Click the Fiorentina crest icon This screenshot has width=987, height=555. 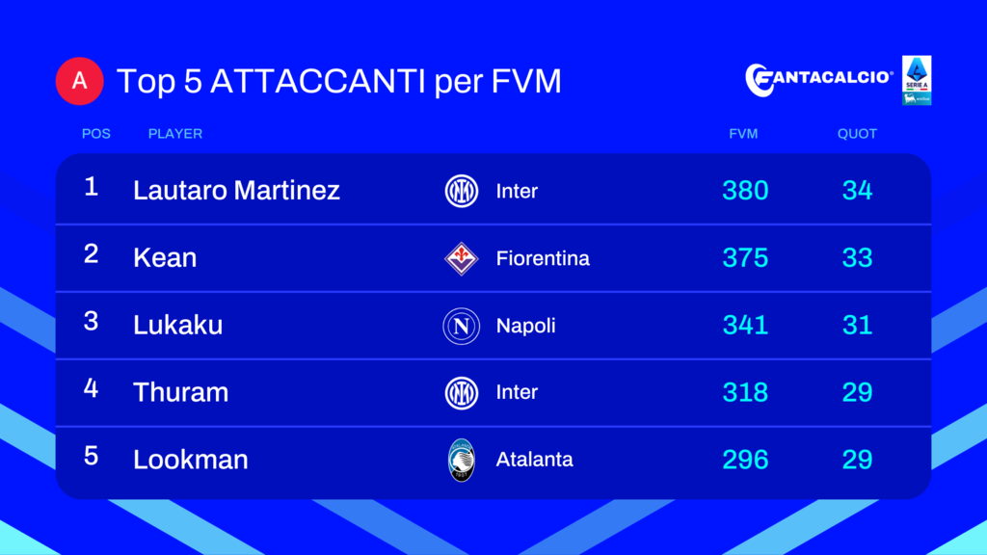[462, 258]
